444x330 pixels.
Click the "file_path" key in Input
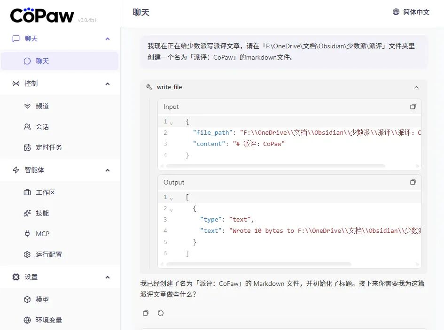point(213,132)
